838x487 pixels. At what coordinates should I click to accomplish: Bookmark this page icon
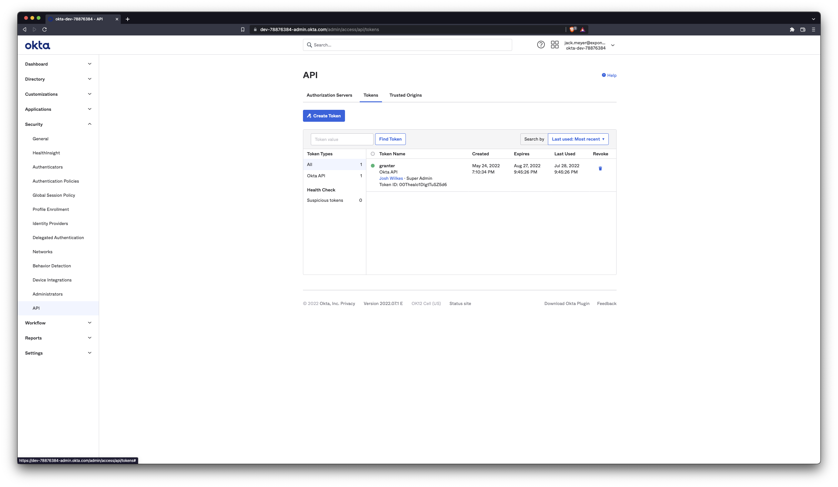click(243, 29)
